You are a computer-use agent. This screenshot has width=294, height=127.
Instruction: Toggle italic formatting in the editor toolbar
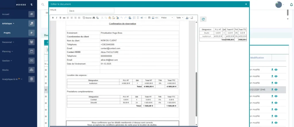[57, 18]
